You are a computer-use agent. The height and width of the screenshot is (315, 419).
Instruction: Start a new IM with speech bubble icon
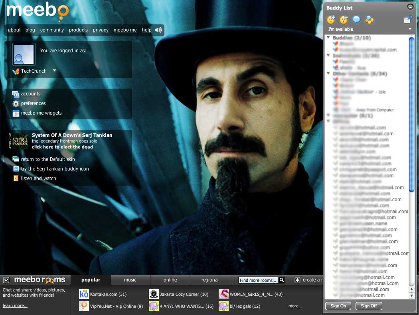pyautogui.click(x=356, y=20)
